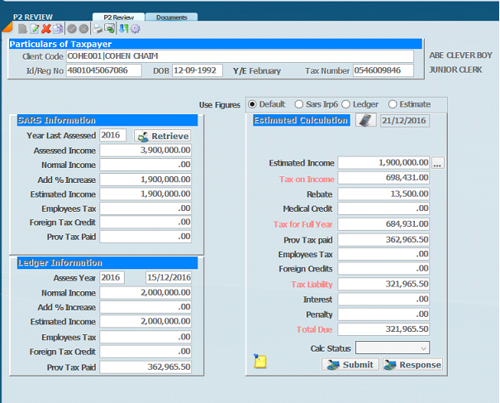Click the settings gear toolbar icon

coord(136,29)
